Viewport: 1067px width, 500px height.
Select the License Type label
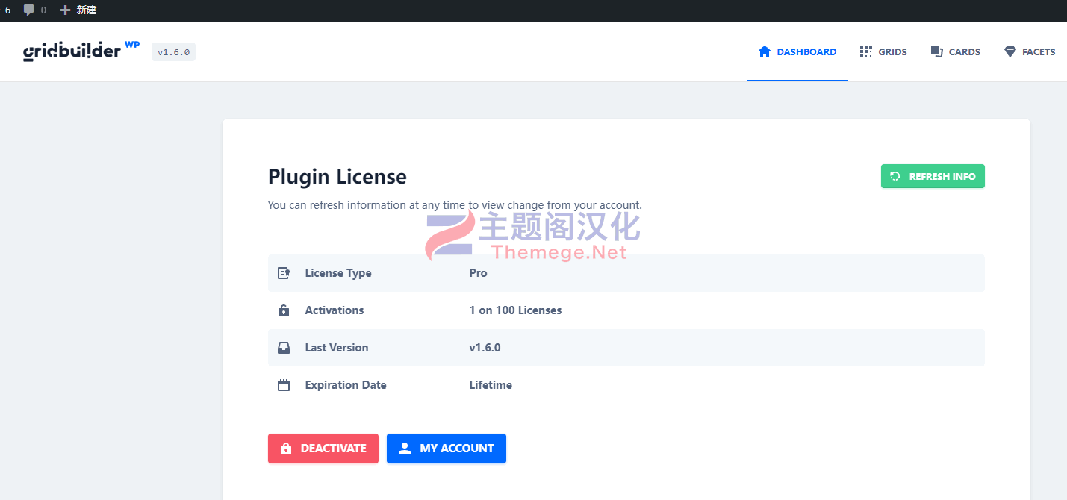coord(338,273)
